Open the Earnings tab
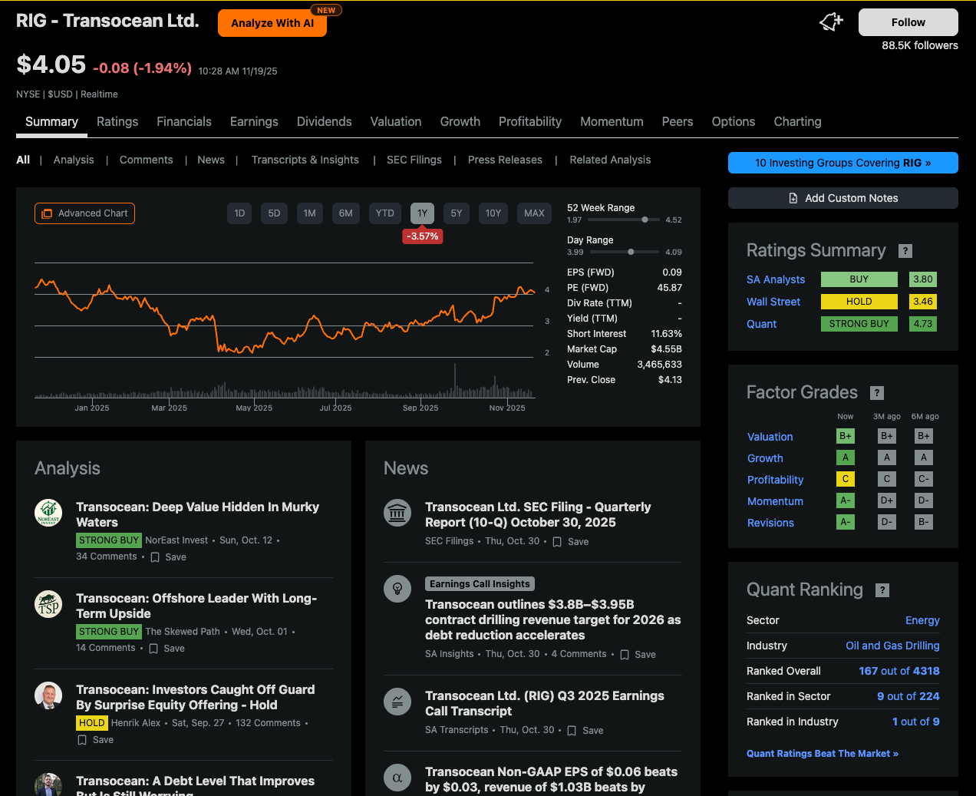The width and height of the screenshot is (976, 796). coord(254,121)
